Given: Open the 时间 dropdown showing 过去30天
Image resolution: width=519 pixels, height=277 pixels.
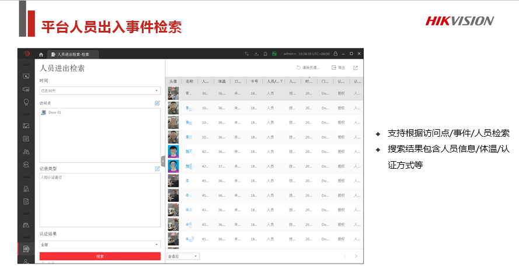Looking at the screenshot, I should point(100,91).
